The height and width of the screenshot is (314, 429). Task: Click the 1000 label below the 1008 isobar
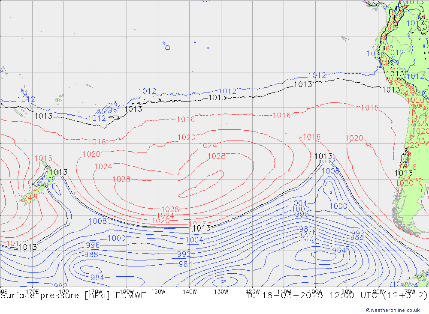click(117, 238)
